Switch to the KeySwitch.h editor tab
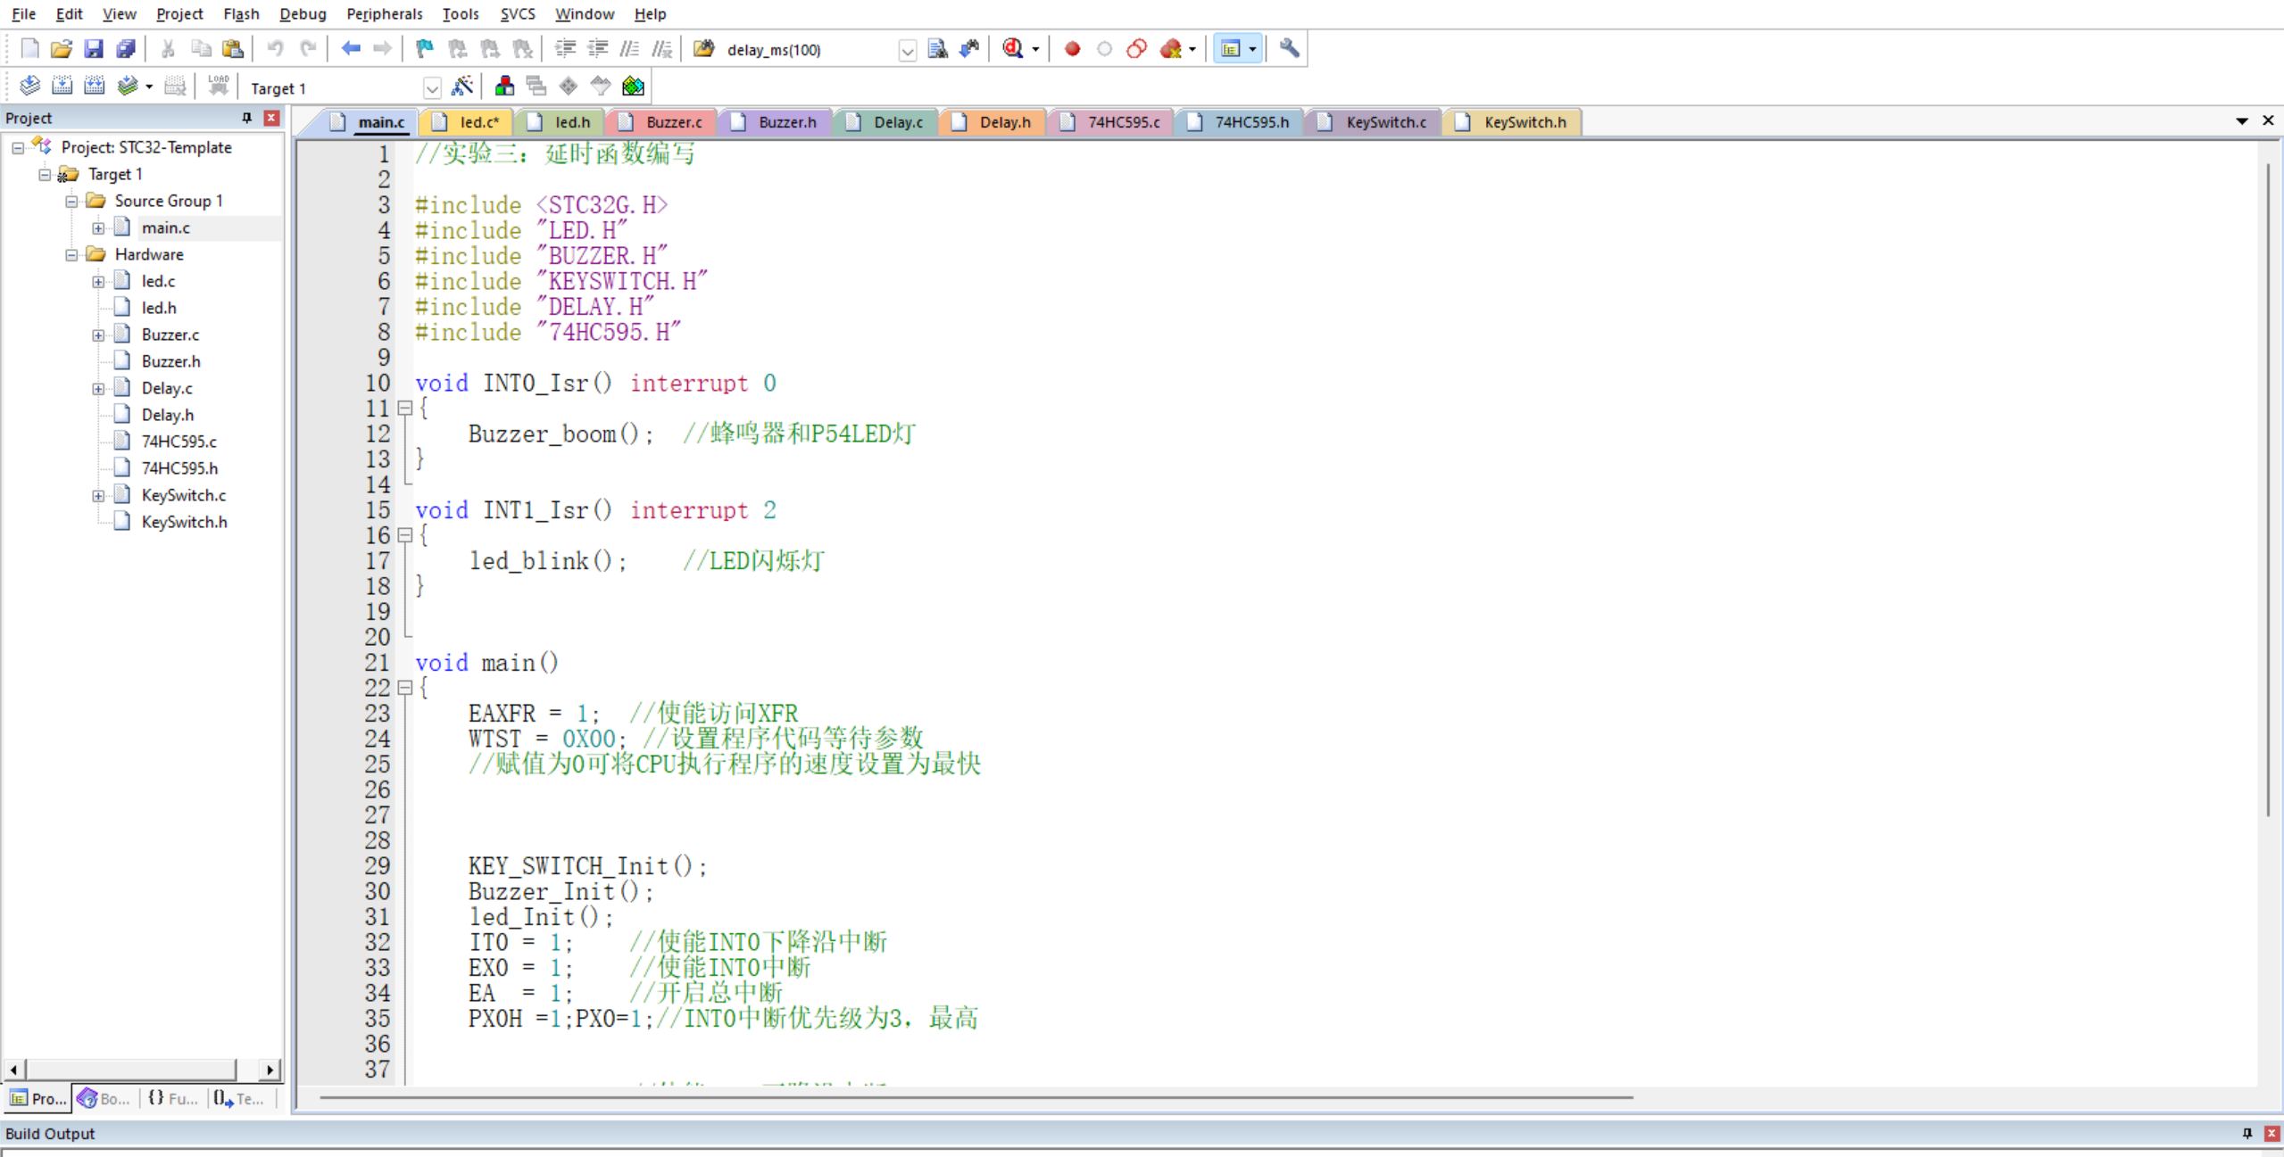This screenshot has height=1157, width=2284. 1514,122
